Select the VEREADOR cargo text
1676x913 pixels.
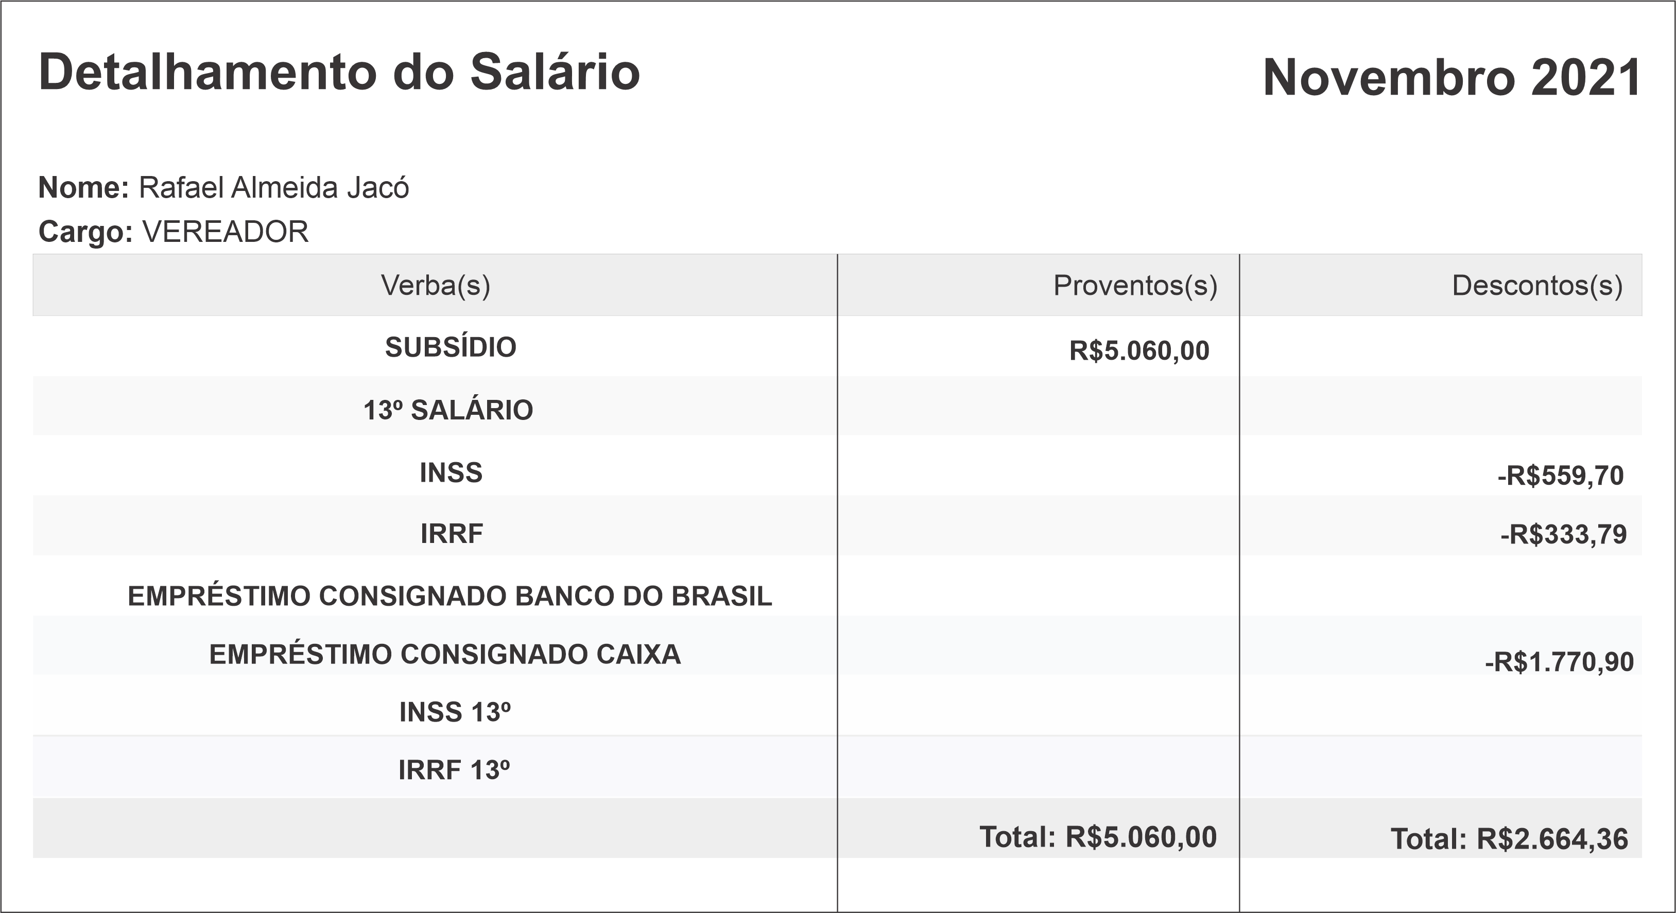coord(225,232)
